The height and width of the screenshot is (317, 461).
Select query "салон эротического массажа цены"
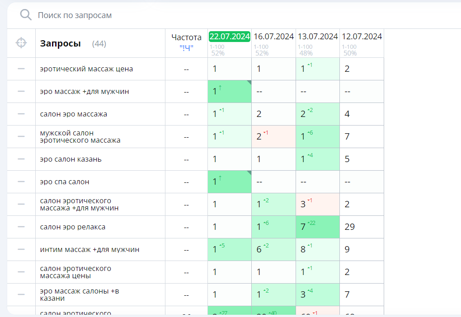pos(75,272)
